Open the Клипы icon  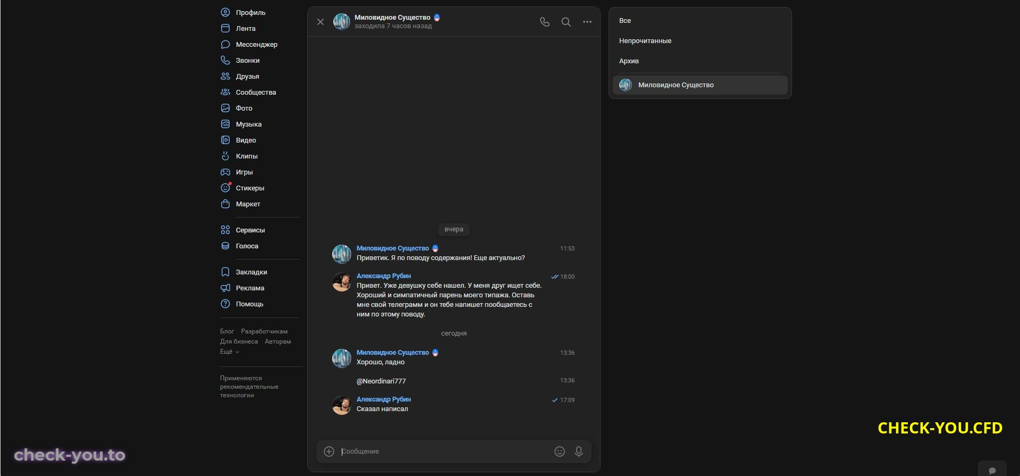(225, 156)
